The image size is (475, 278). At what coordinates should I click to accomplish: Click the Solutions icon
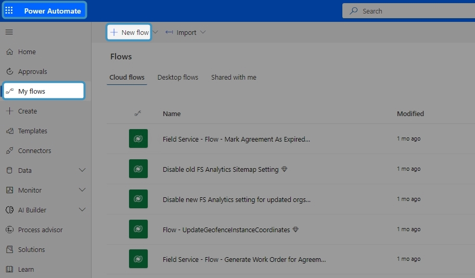[x=10, y=249]
